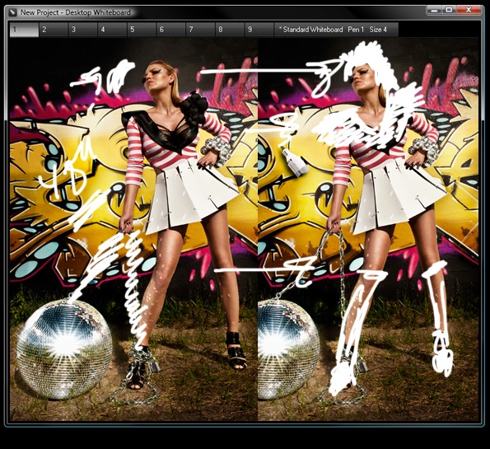Click the disco ball in the right photo
Image resolution: width=490 pixels, height=449 pixels.
(x=288, y=348)
